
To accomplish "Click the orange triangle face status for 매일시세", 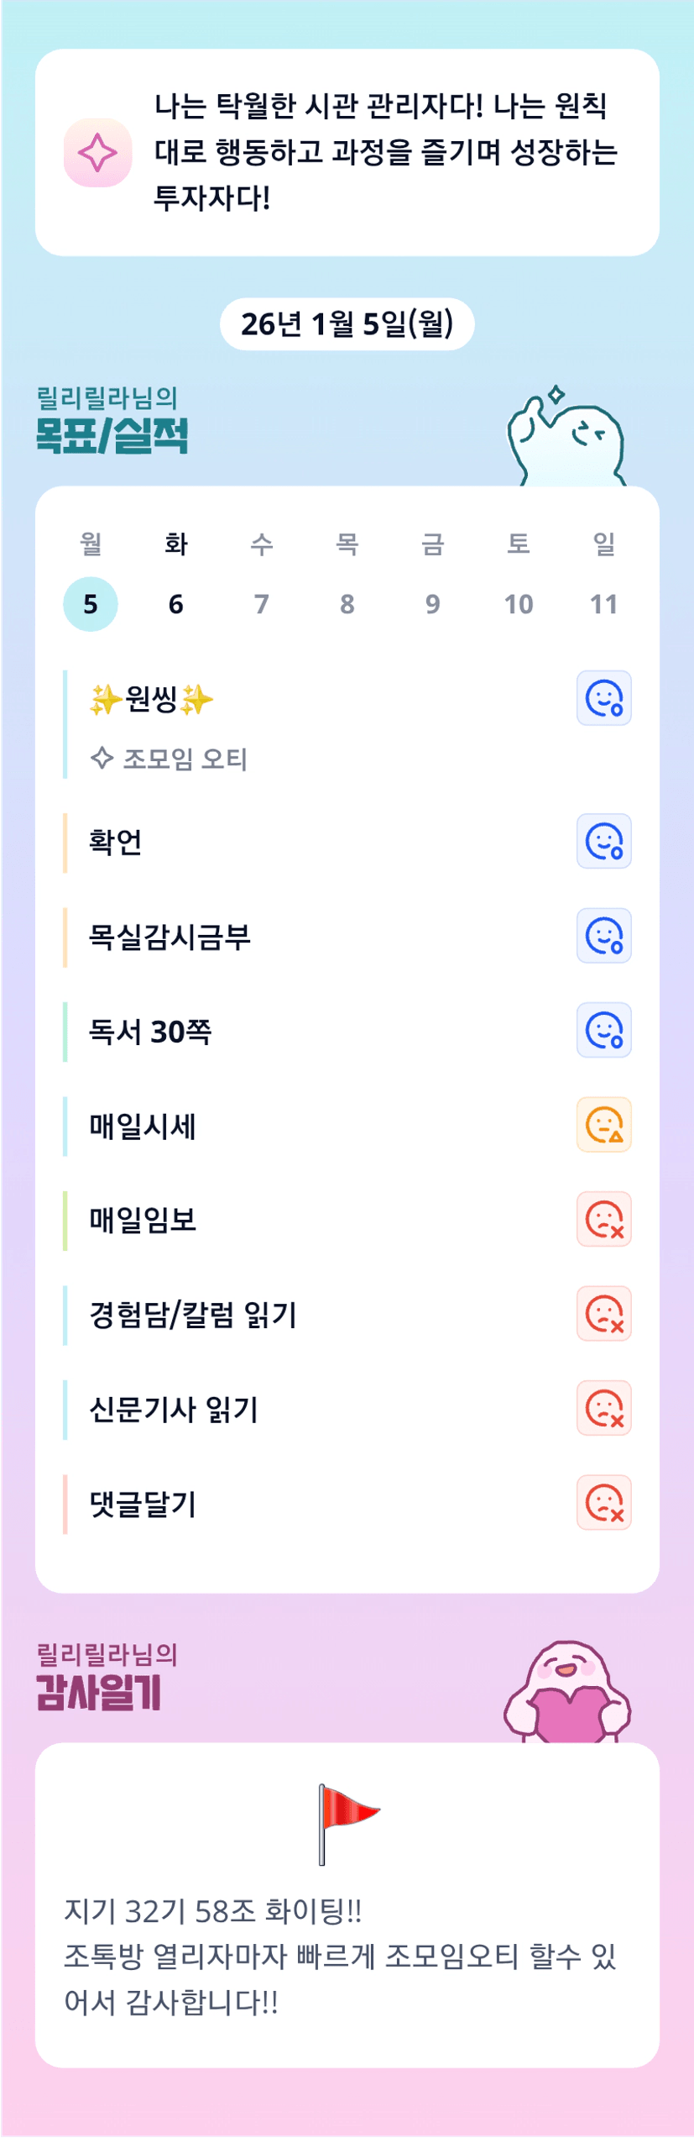I will pyautogui.click(x=603, y=1125).
